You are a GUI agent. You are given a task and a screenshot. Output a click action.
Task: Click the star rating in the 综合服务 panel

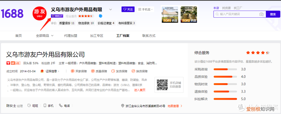(x=258, y=53)
